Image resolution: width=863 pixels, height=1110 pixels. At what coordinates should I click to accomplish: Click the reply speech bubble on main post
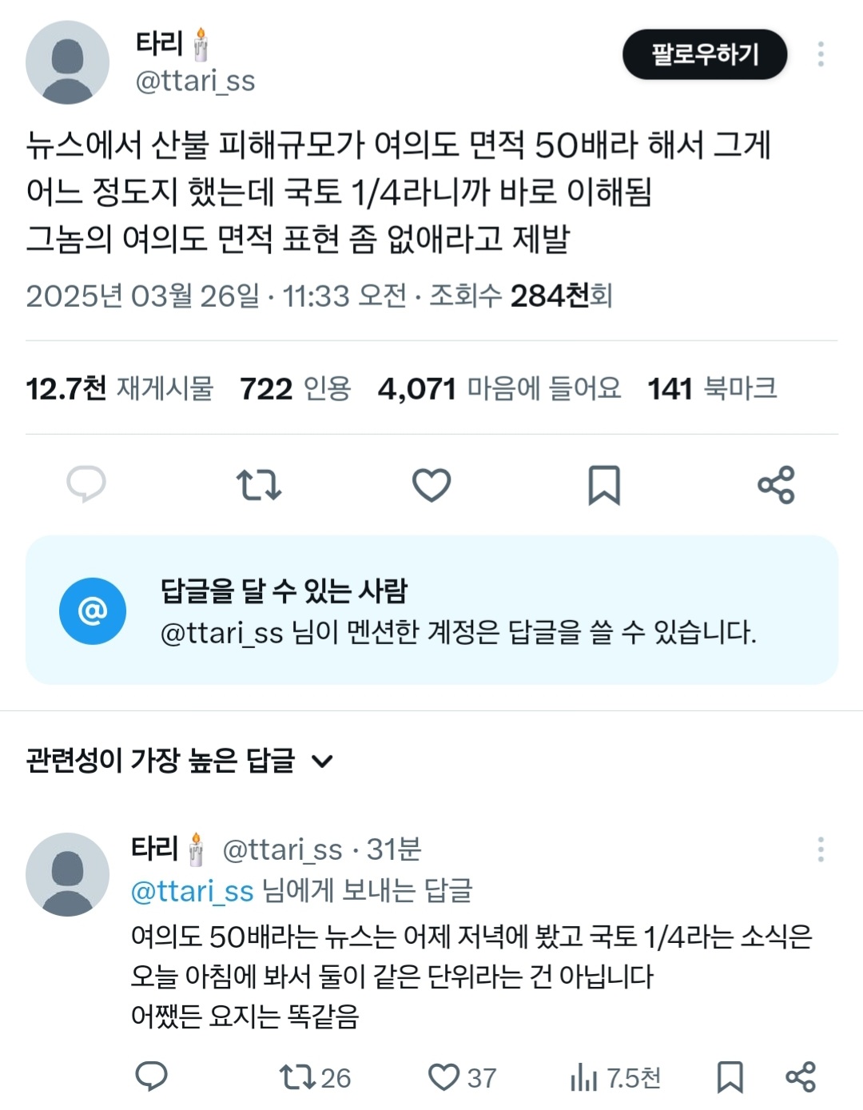pos(86,484)
